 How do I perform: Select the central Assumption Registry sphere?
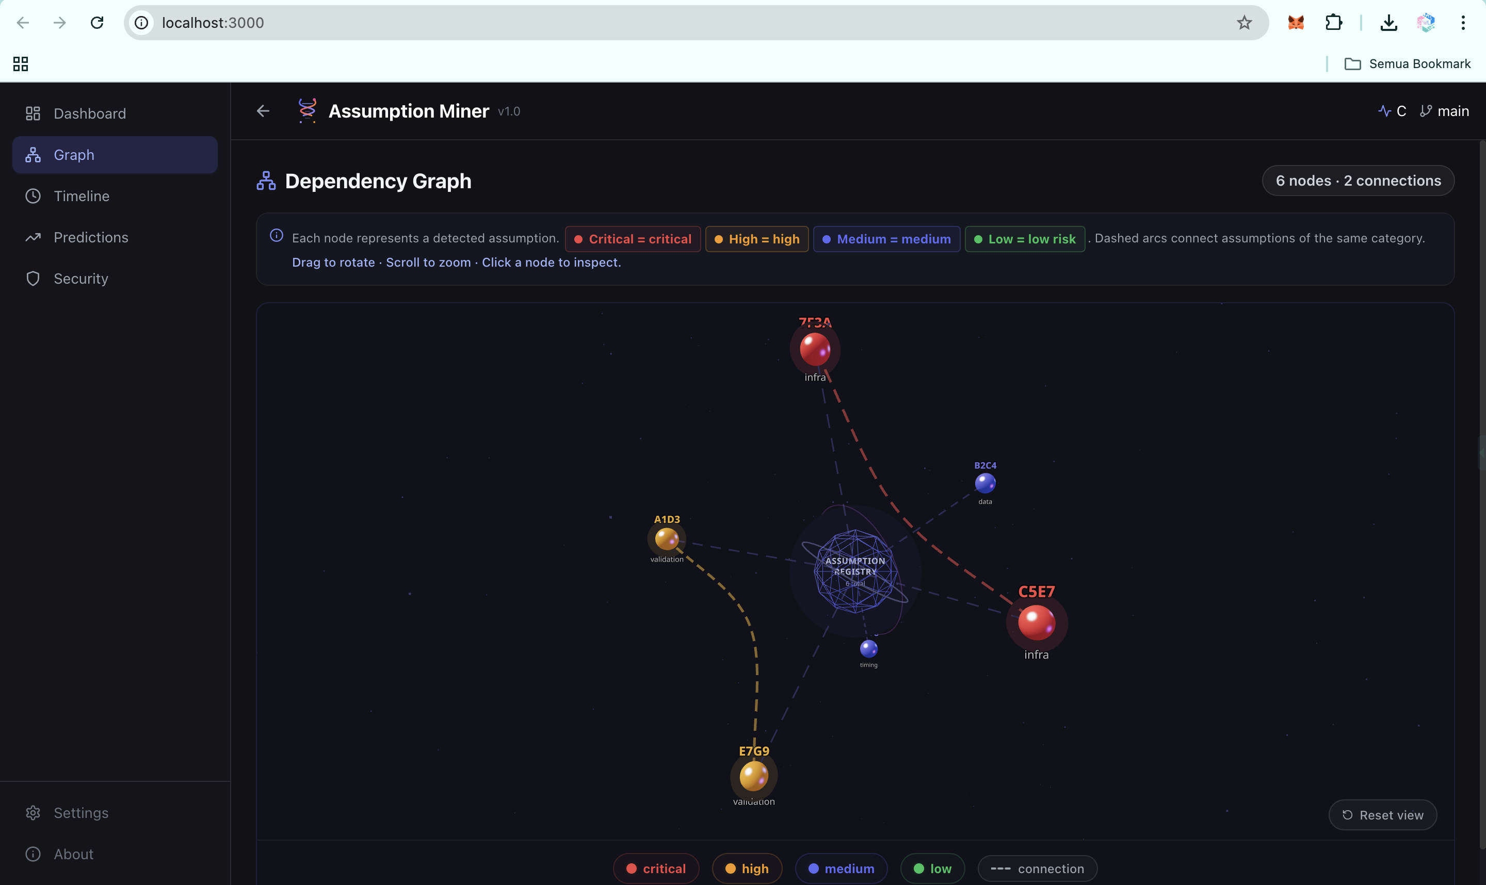[x=855, y=571]
